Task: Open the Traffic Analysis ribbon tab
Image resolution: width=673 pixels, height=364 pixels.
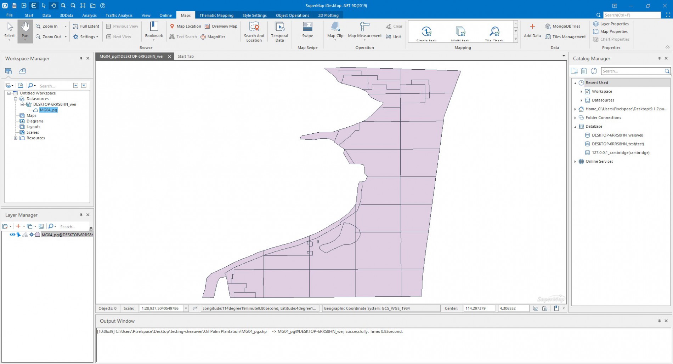Action: [119, 15]
